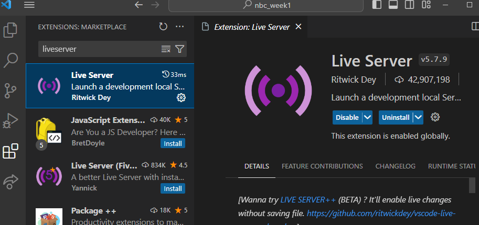Switch to the CHANGELOG tab

point(395,166)
